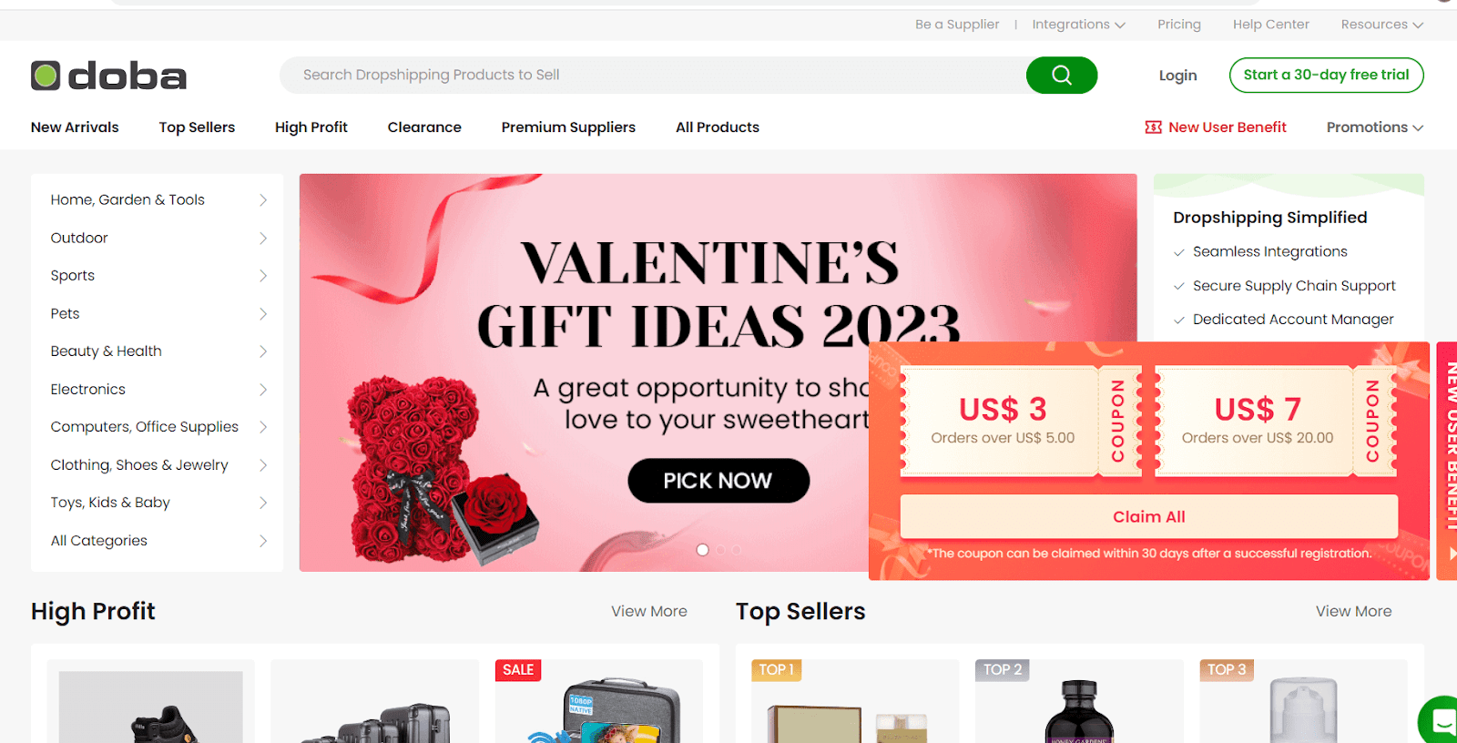Click View More beside High Profit
Image resolution: width=1457 pixels, height=743 pixels.
tap(648, 612)
